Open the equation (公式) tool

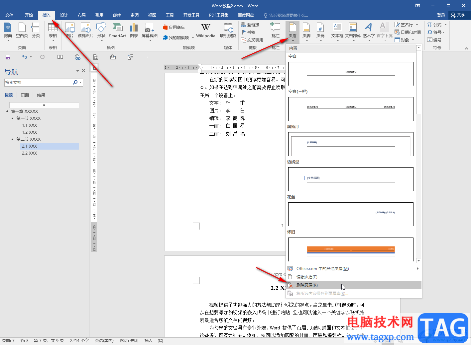(435, 25)
